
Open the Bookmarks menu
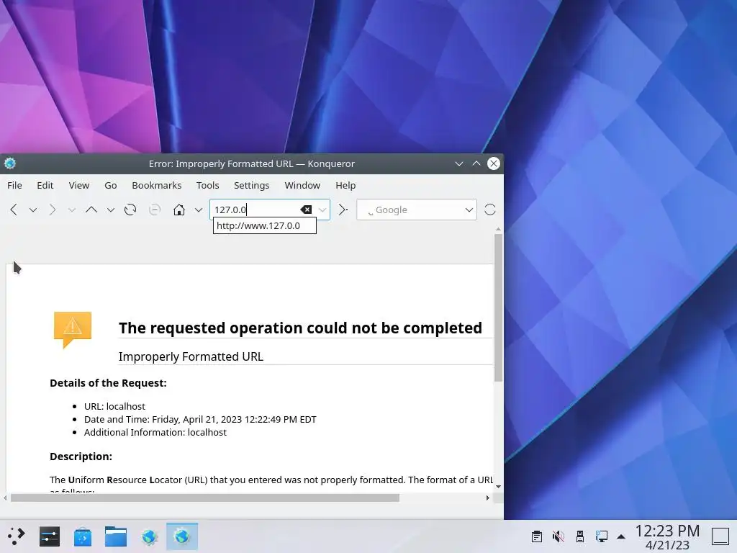(x=156, y=185)
